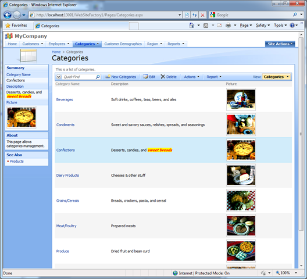The width and height of the screenshot is (307, 279).
Task: Open the Condiments category link
Action: 65,125
